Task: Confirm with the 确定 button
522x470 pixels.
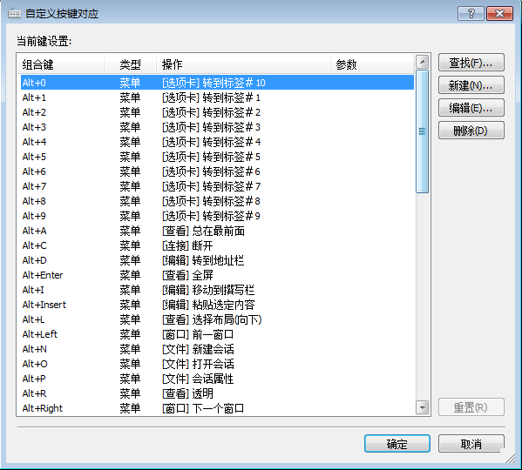Action: pyautogui.click(x=397, y=444)
